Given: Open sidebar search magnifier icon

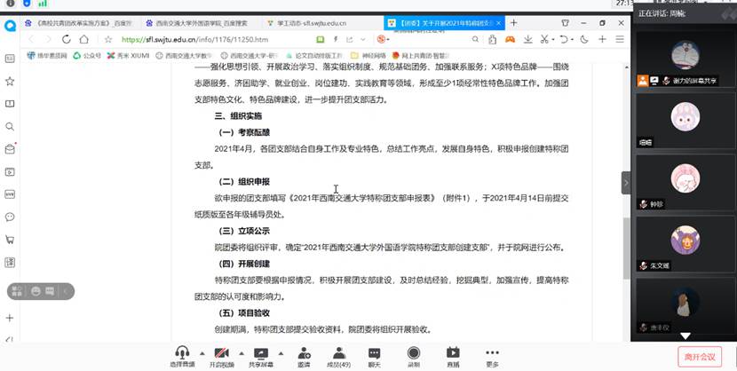Looking at the screenshot, I should coord(10,126).
